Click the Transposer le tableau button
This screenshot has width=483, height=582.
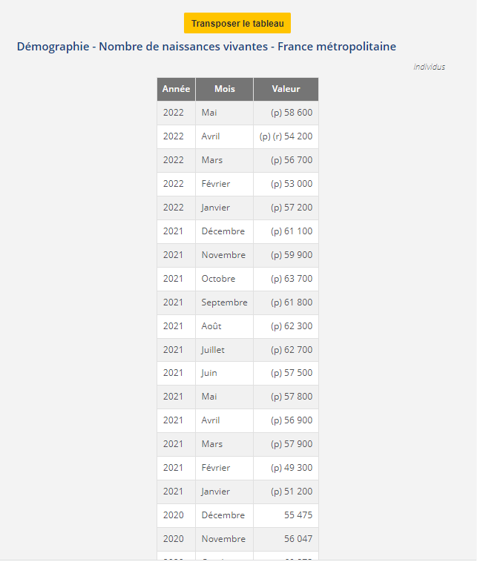point(237,24)
